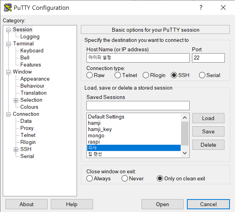Open the Features category
The height and width of the screenshot is (212, 235).
(x=30, y=65)
